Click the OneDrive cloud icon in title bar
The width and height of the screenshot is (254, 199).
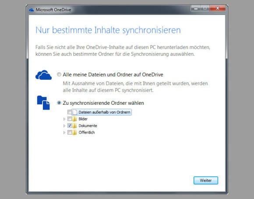point(32,10)
